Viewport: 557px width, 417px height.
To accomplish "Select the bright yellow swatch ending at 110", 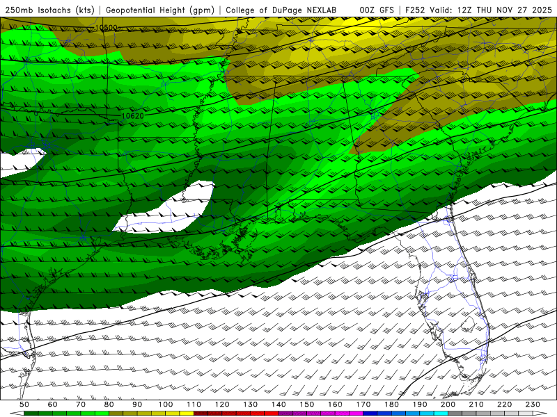I will 187,414.
